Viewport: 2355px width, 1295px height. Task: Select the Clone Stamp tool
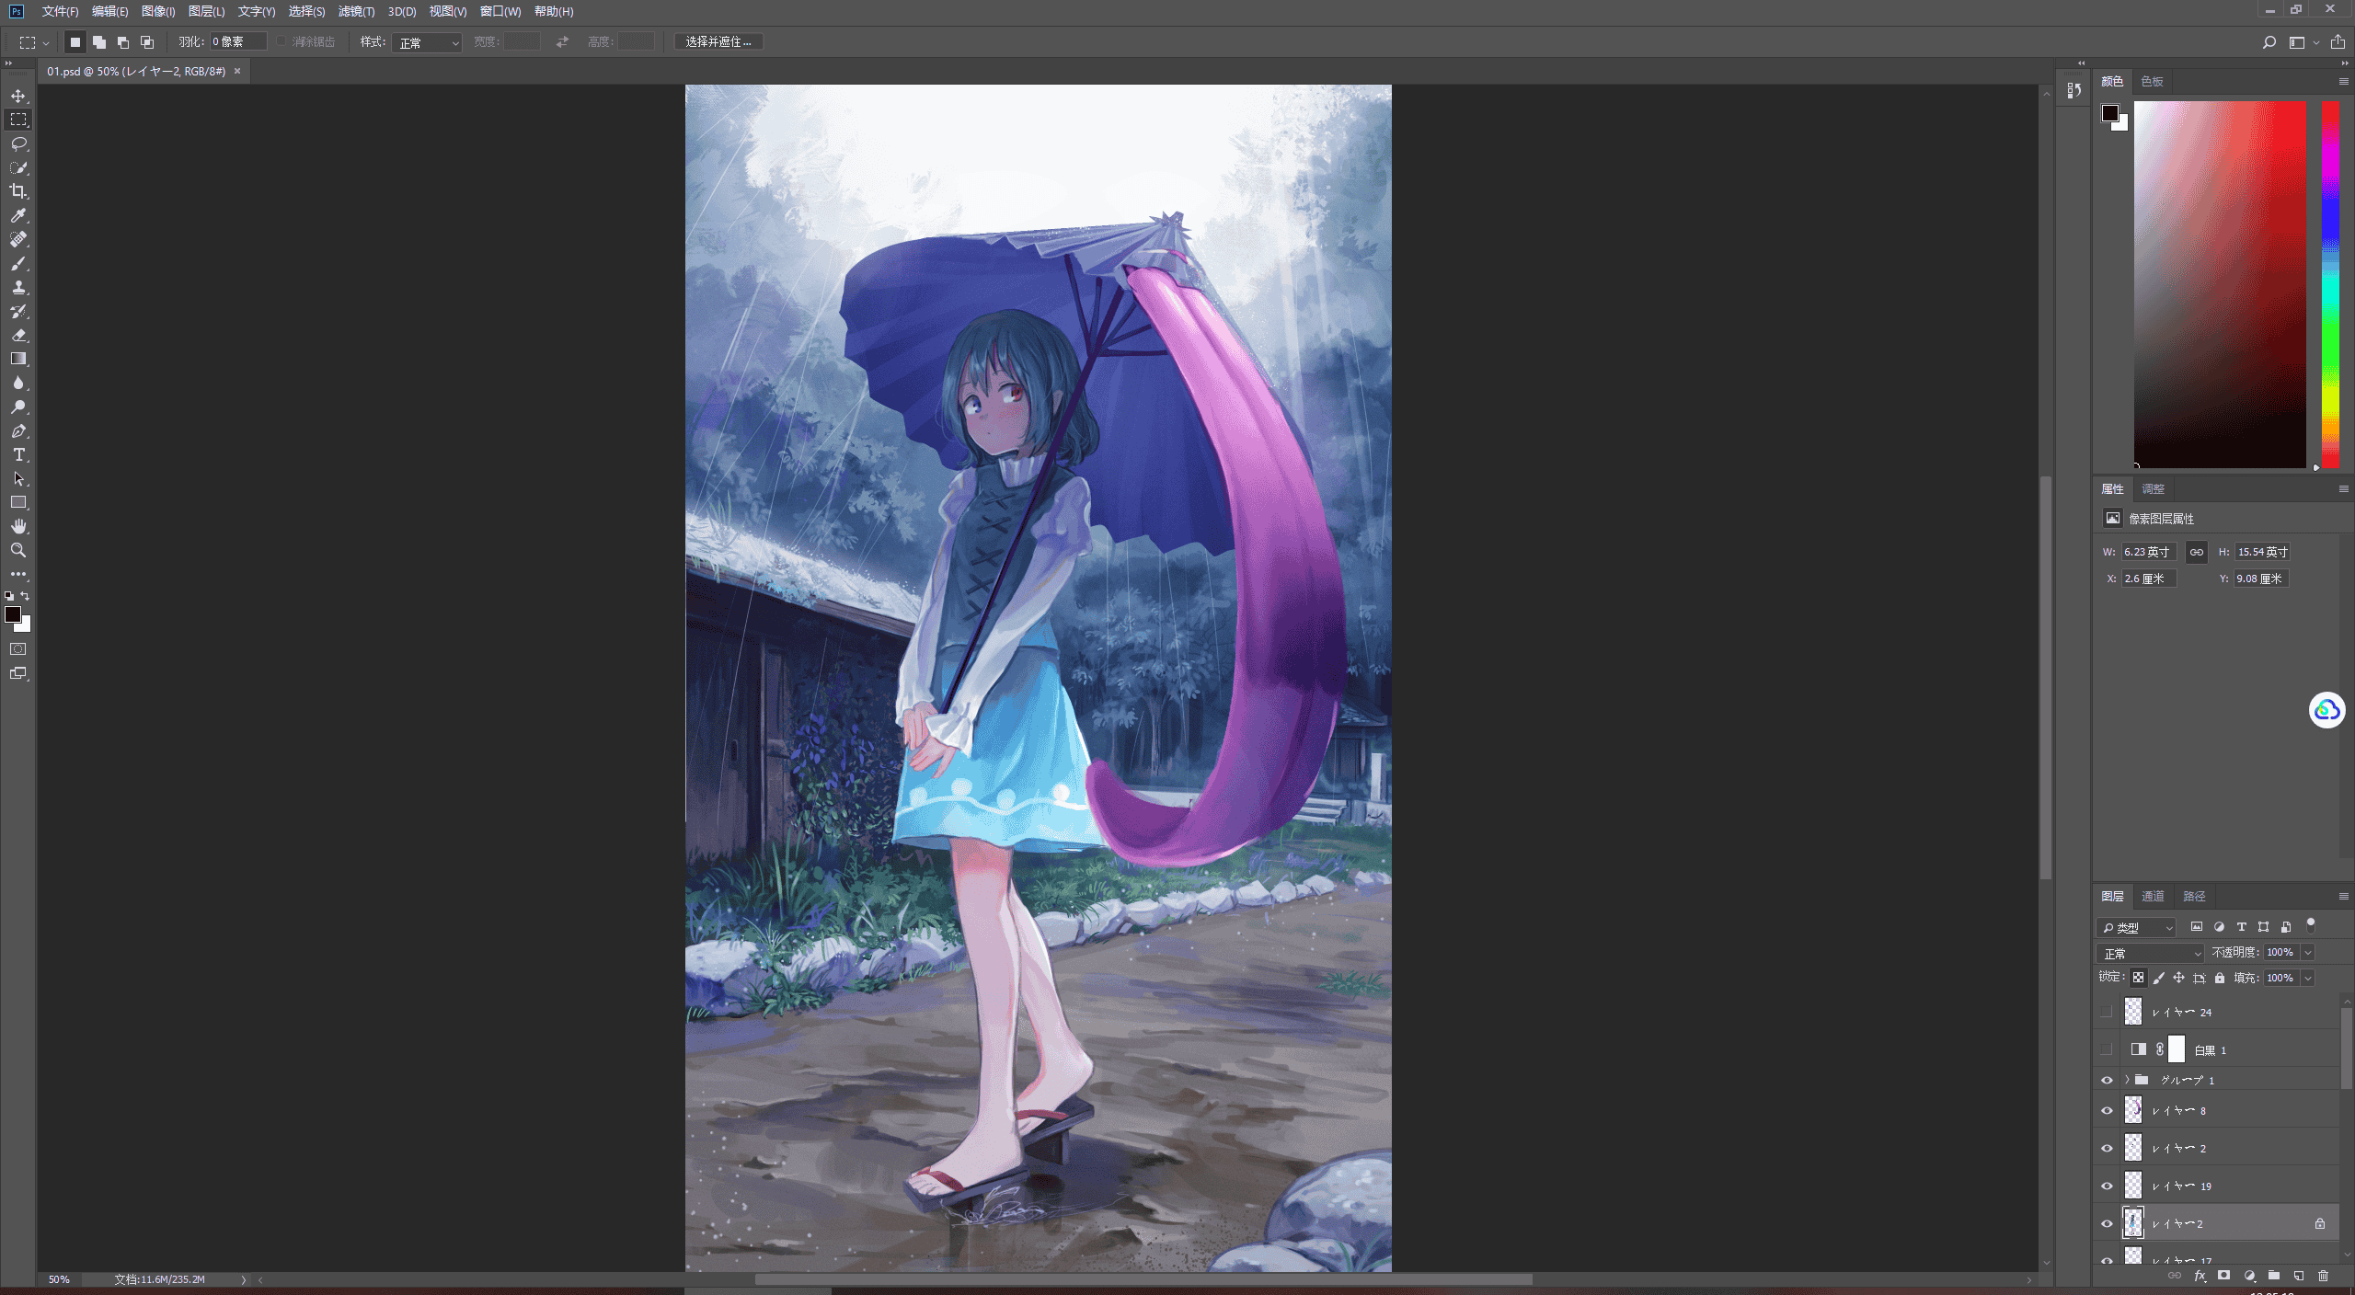coord(18,287)
